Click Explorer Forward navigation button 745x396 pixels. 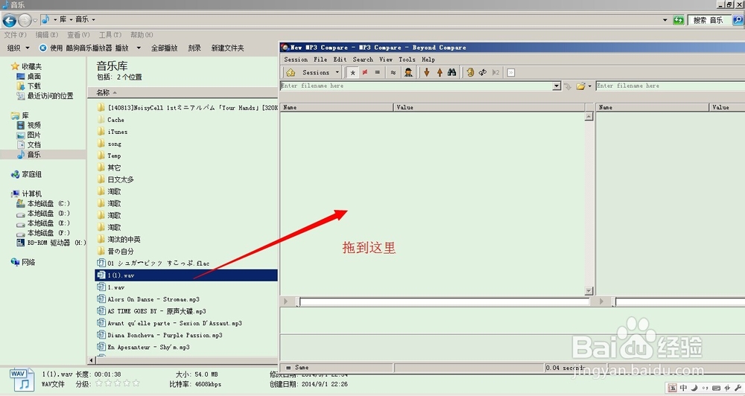click(25, 20)
